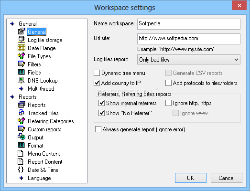Close the Workspace settings dialog
The width and height of the screenshot is (250, 191).
coord(239,5)
